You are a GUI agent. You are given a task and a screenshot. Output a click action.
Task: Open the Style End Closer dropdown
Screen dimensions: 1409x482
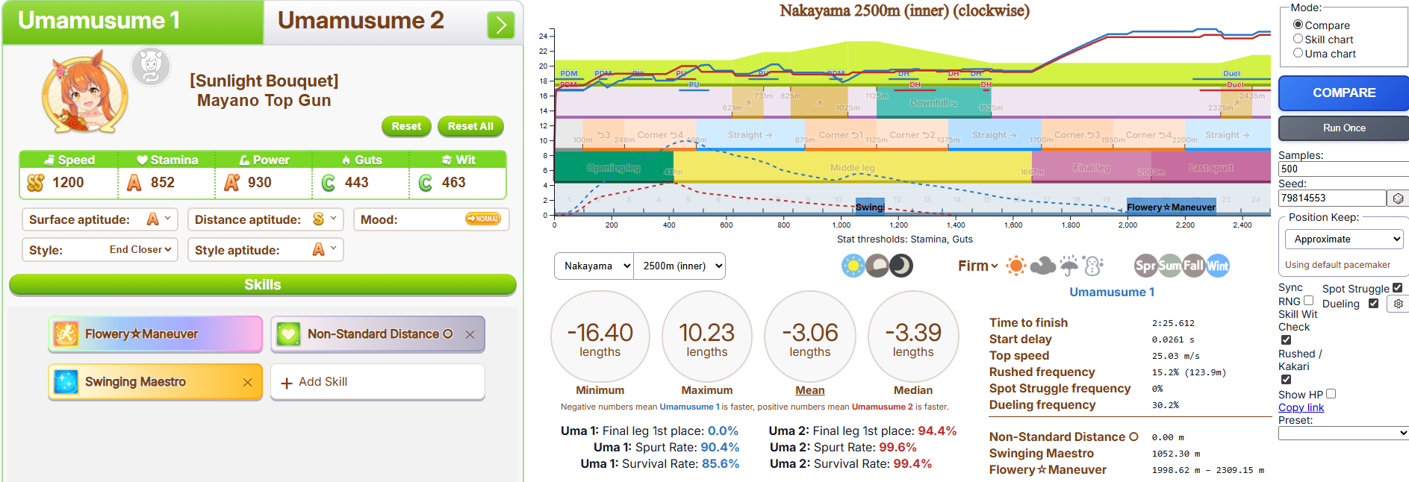[x=140, y=250]
